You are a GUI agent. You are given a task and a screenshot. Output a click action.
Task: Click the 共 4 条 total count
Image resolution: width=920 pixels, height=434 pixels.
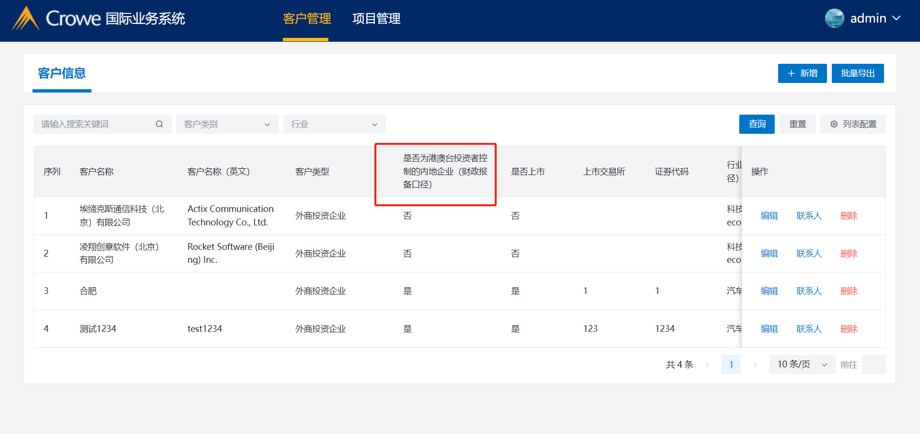(x=679, y=364)
